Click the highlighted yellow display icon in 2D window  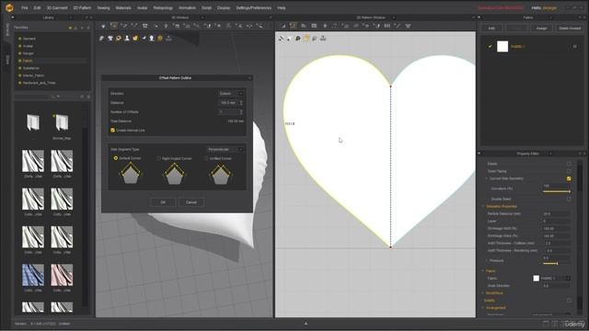pos(306,39)
